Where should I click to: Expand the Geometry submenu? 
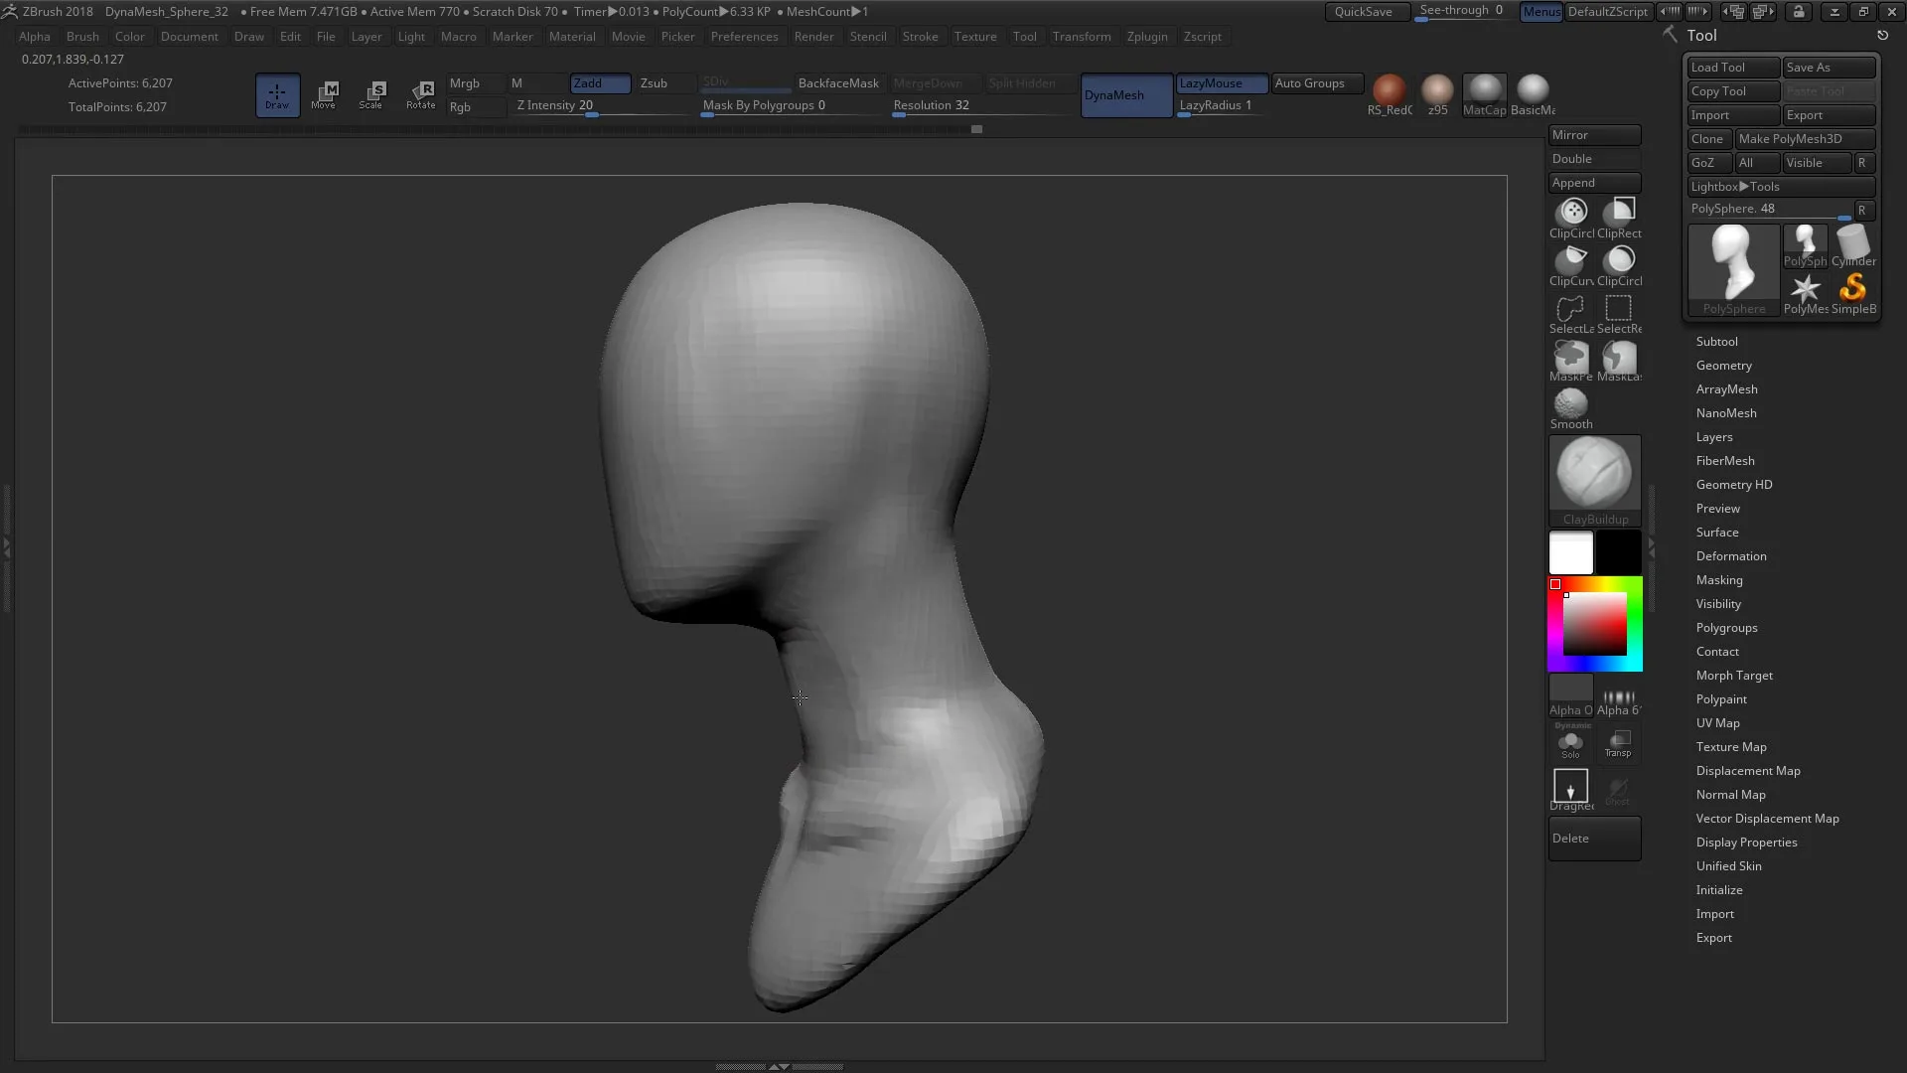pyautogui.click(x=1723, y=365)
